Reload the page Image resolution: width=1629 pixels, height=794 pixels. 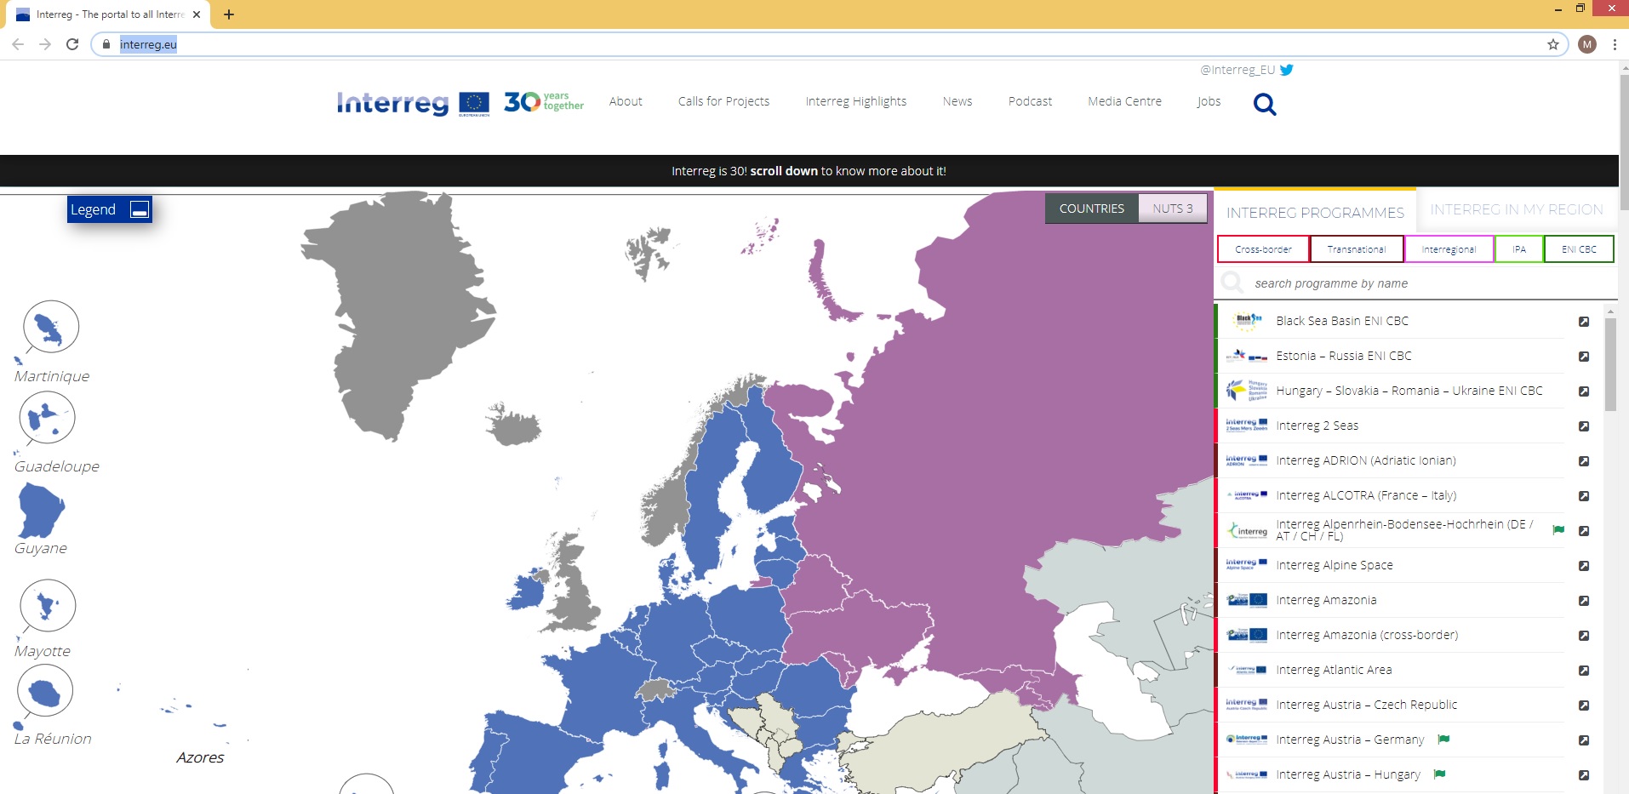point(72,44)
